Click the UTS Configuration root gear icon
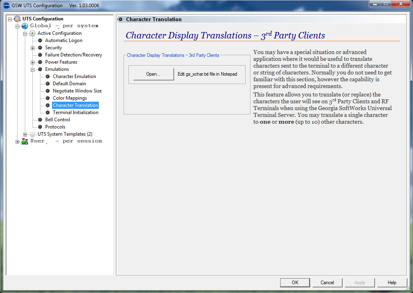Screen dimensions: 413x293 pyautogui.click(x=17, y=19)
